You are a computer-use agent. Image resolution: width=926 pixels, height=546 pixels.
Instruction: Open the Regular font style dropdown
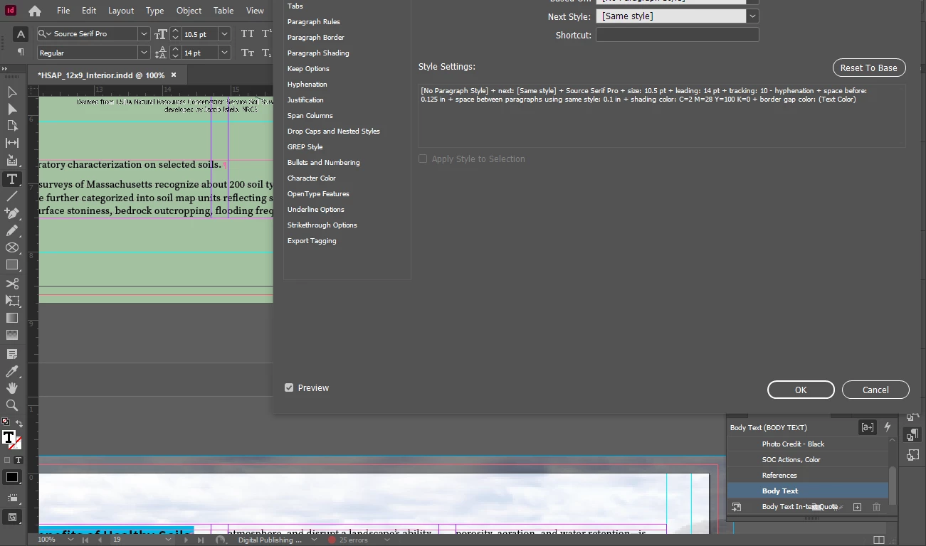[144, 53]
